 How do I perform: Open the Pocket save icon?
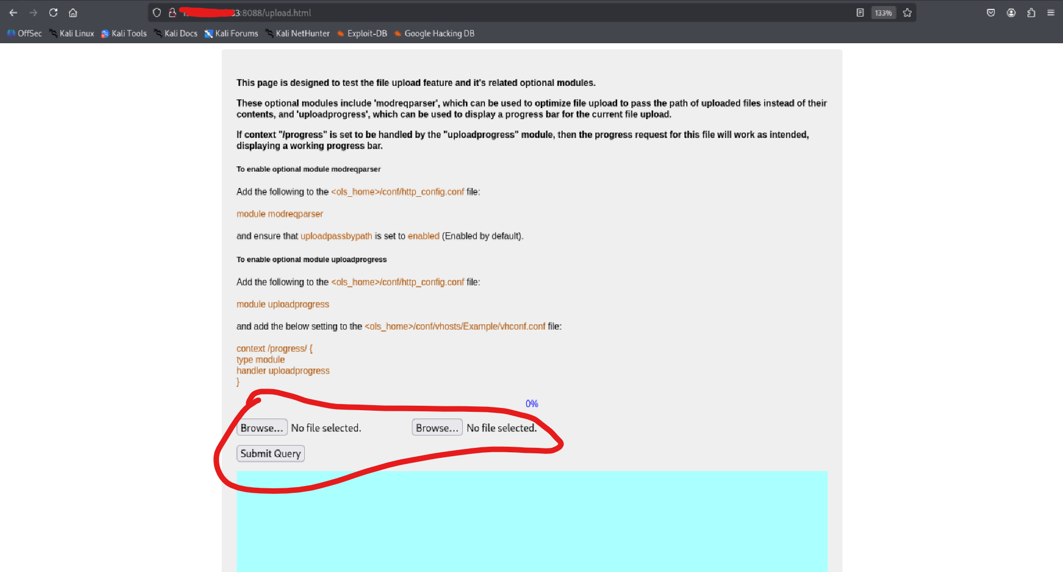tap(991, 13)
